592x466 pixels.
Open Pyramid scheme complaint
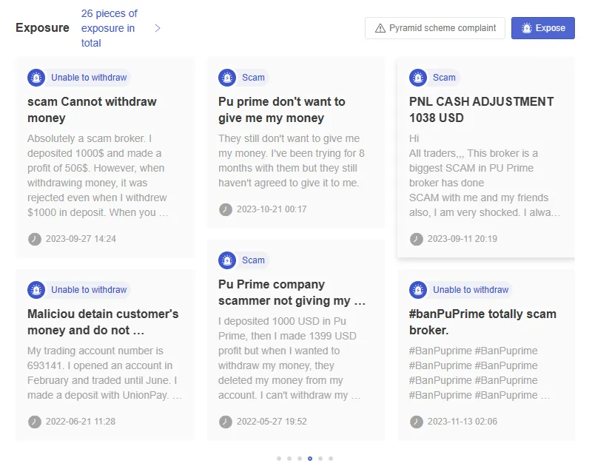pyautogui.click(x=434, y=28)
